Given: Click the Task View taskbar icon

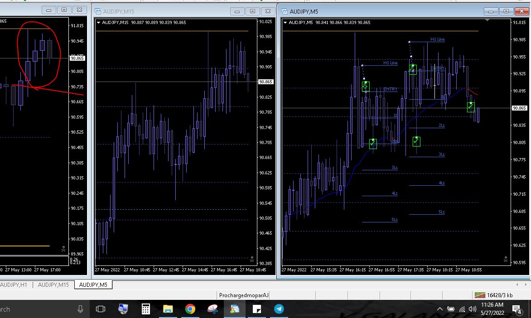Looking at the screenshot, I should click(x=101, y=309).
